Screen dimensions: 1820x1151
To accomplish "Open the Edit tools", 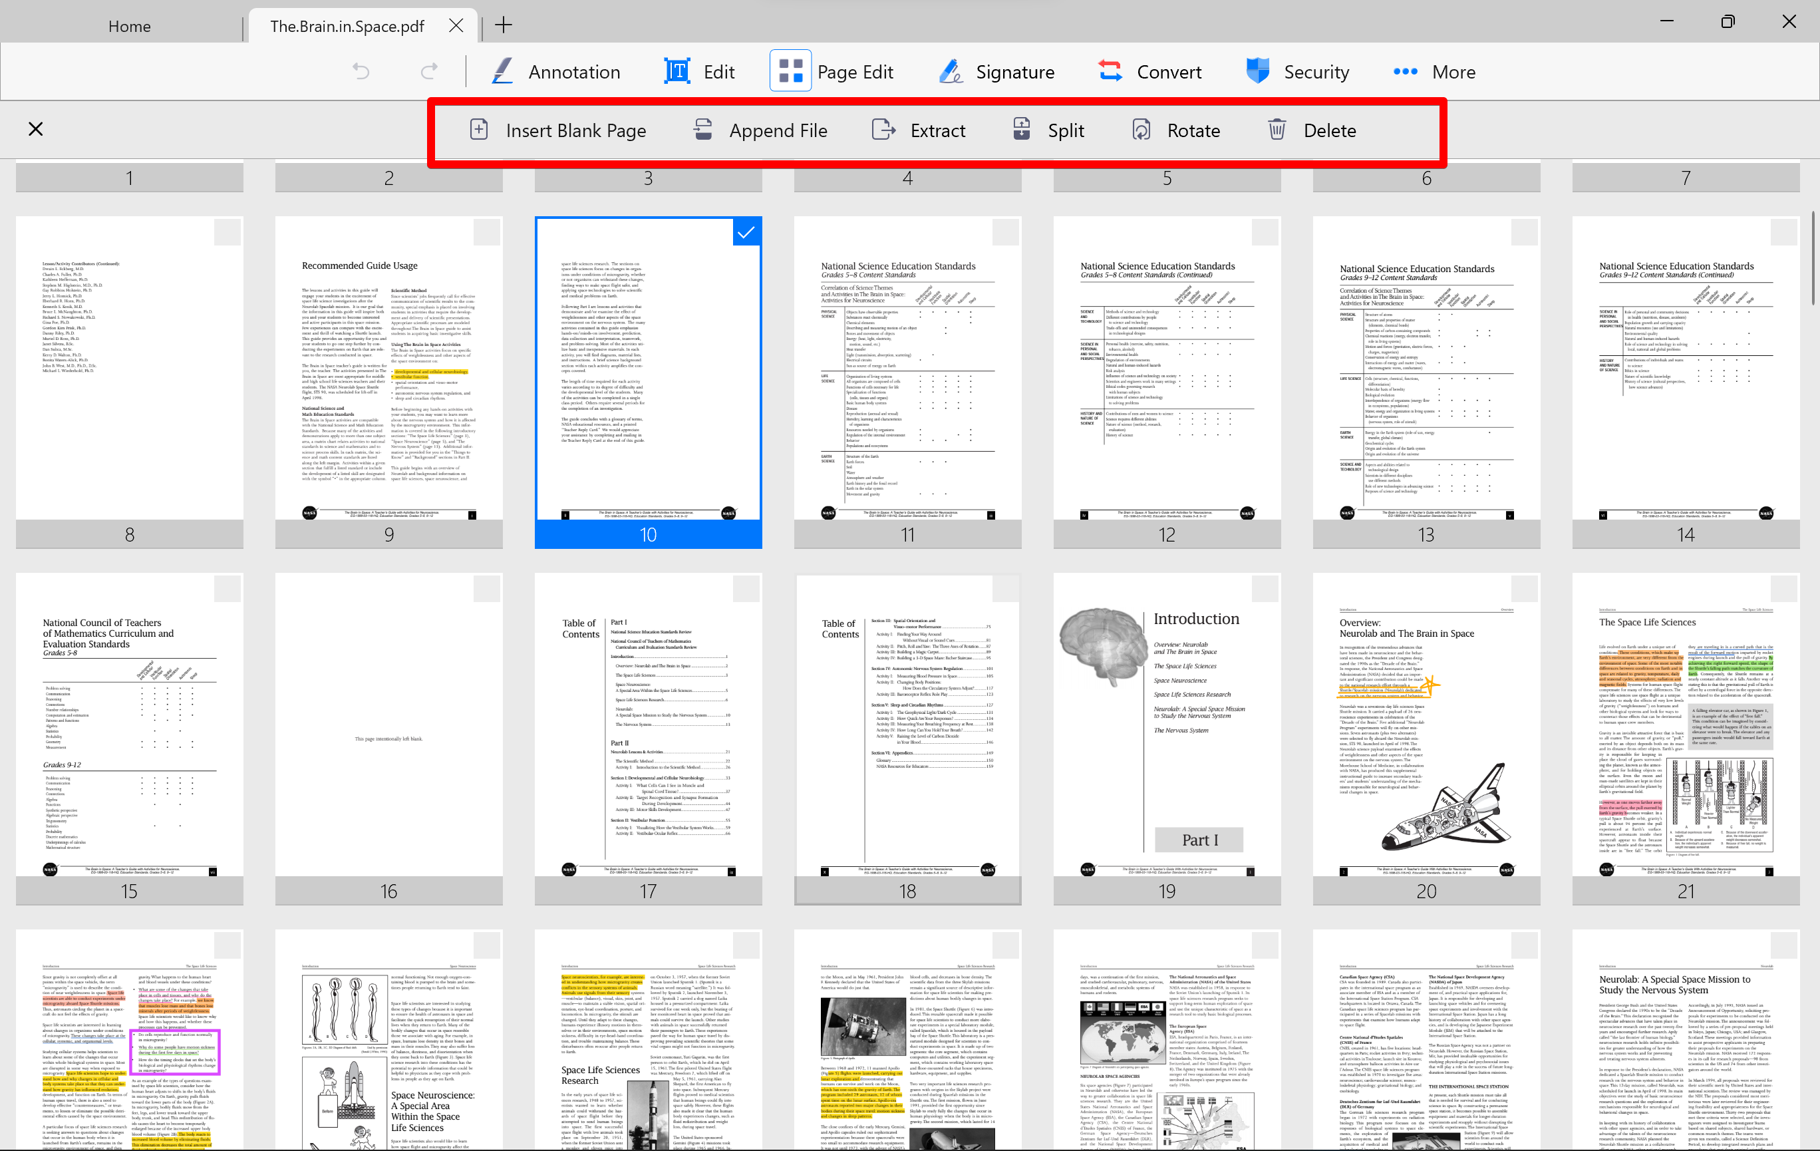I will [699, 71].
